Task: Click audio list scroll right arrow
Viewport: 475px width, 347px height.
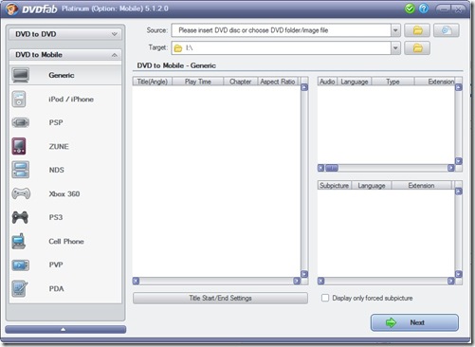Action: (451, 168)
